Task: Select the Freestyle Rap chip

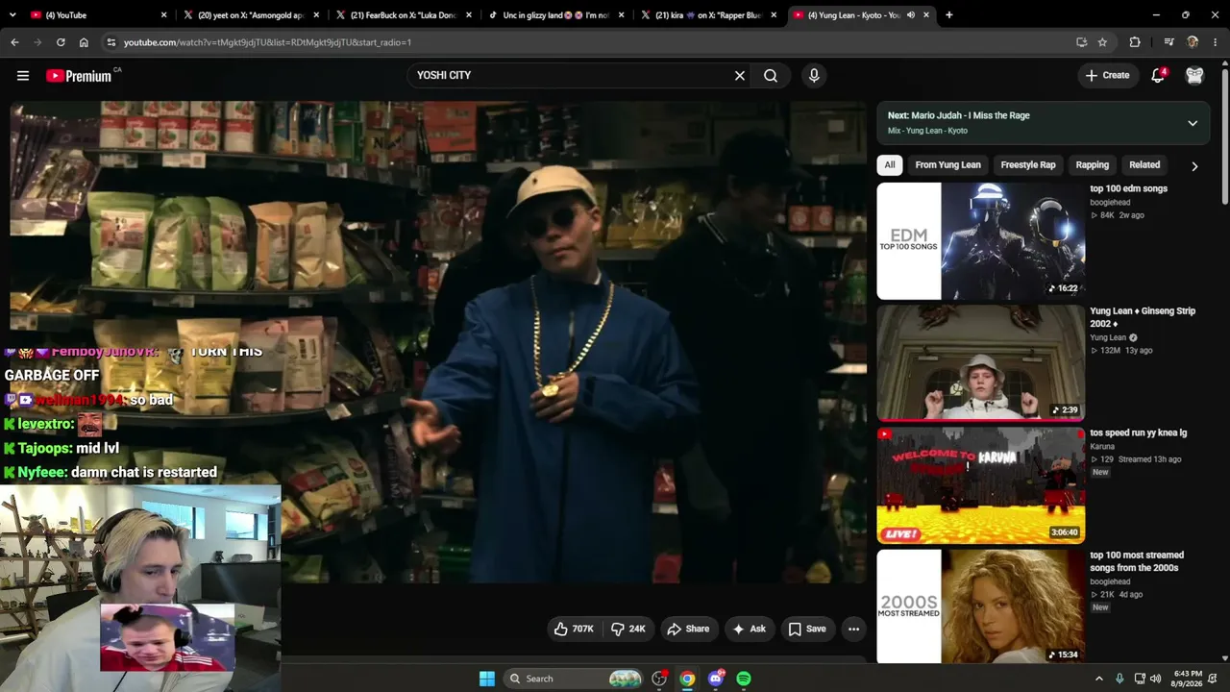Action: click(x=1028, y=164)
